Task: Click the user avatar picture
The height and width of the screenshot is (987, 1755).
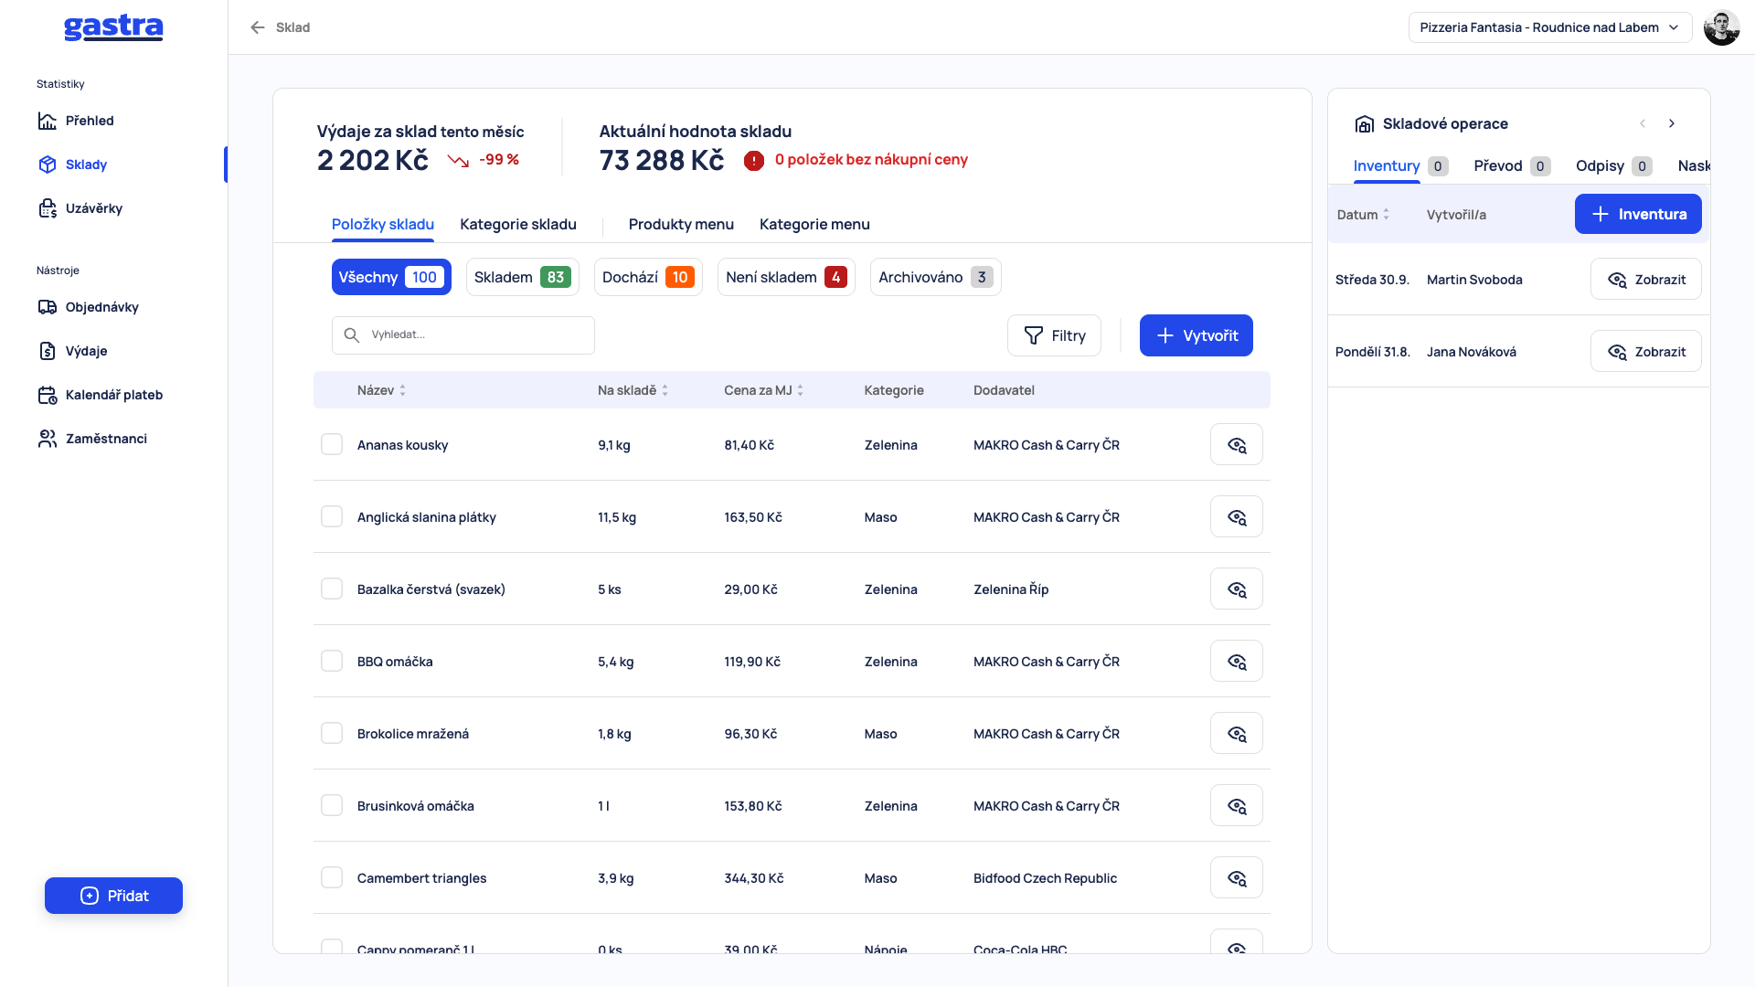Action: (1721, 27)
